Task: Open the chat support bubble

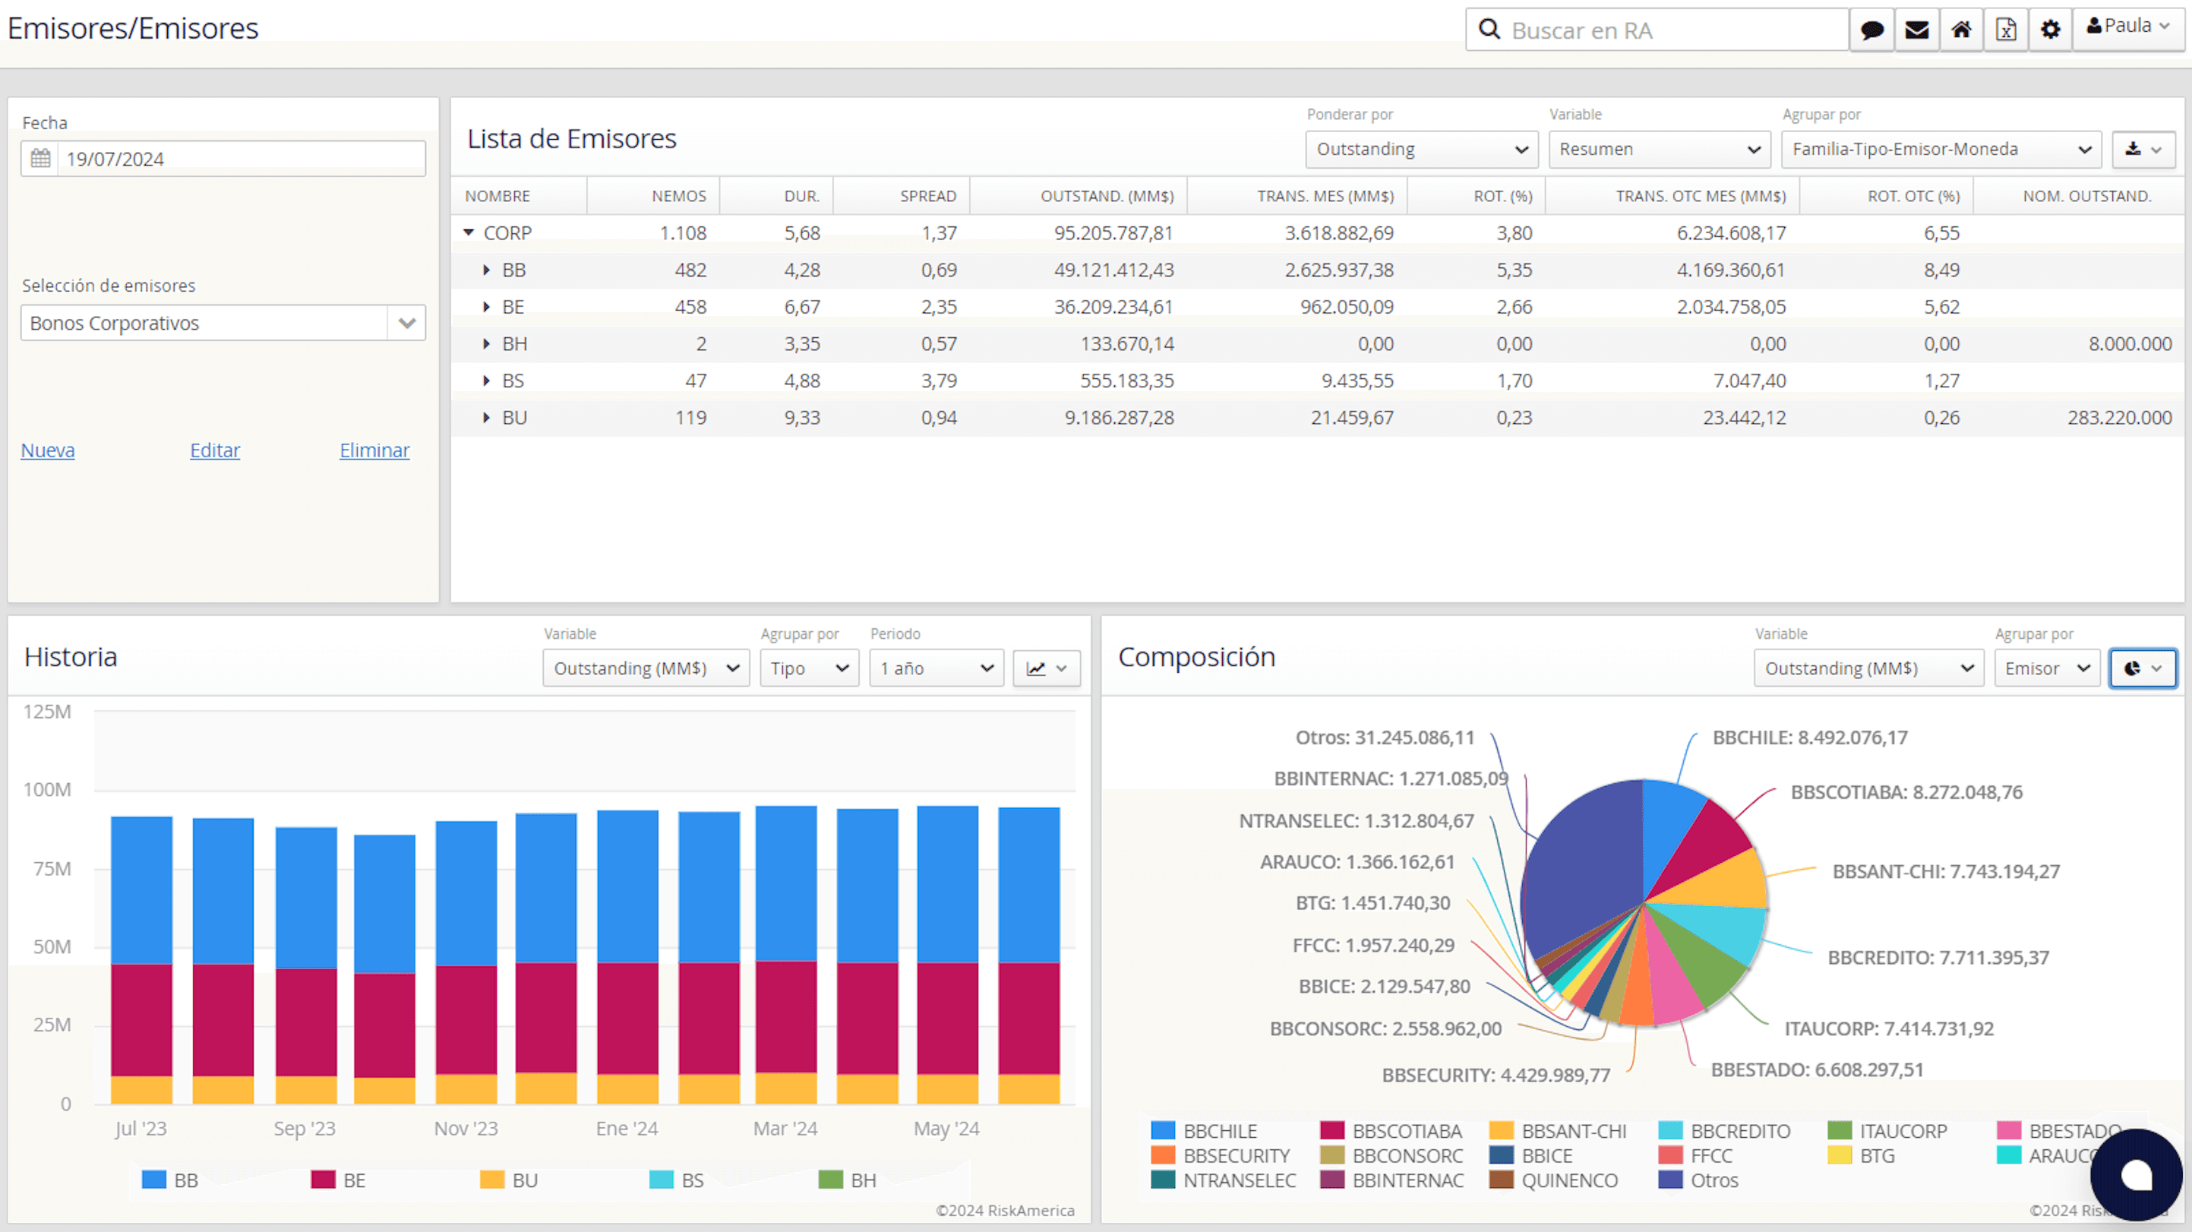Action: [2136, 1175]
